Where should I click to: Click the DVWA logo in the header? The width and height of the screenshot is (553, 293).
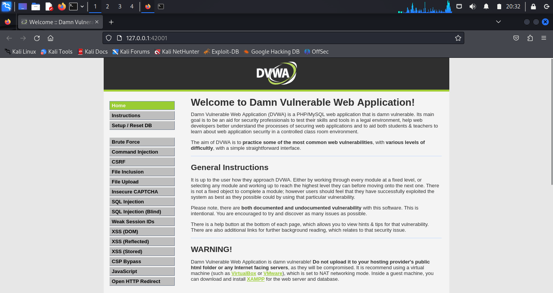276,73
